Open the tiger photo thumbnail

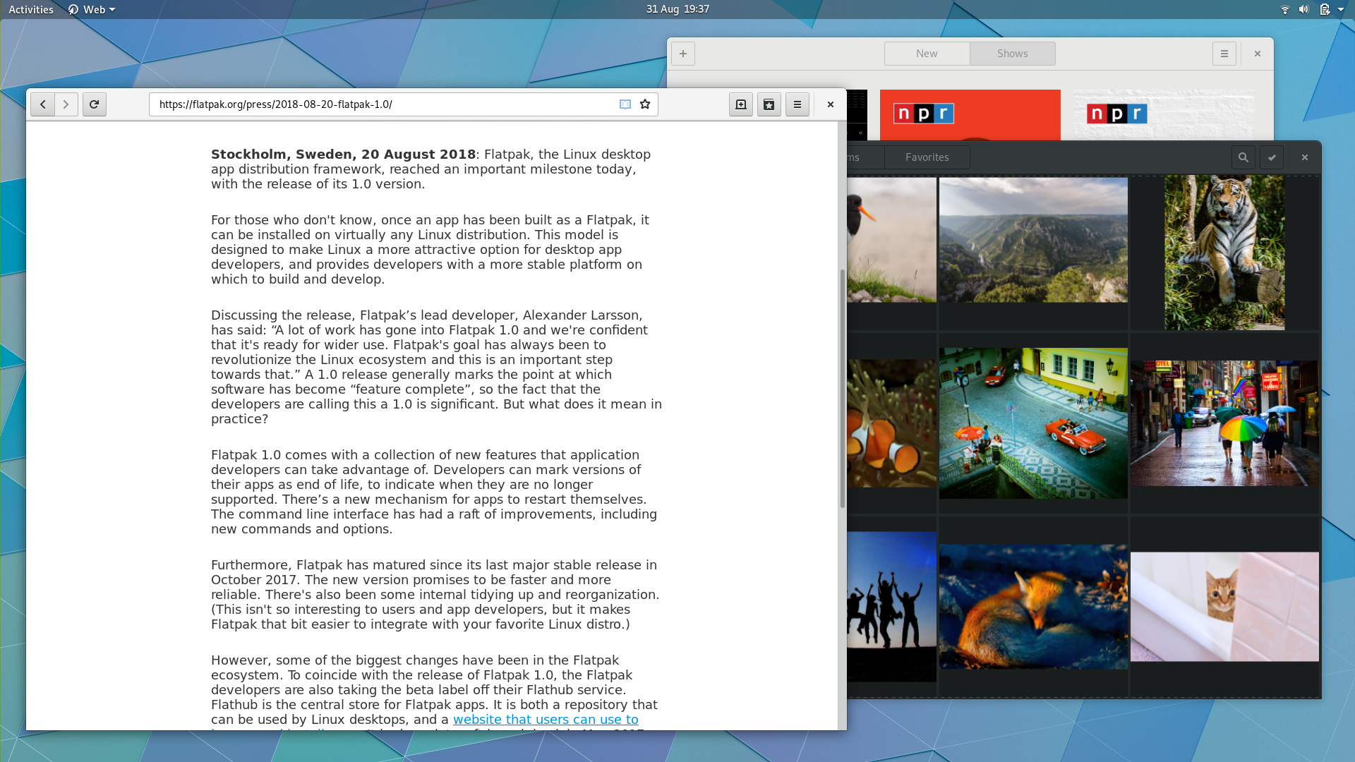[x=1224, y=253]
